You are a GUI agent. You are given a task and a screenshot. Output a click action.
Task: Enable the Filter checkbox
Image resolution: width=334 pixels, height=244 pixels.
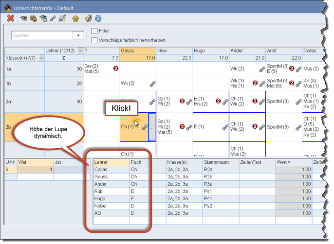(x=94, y=31)
